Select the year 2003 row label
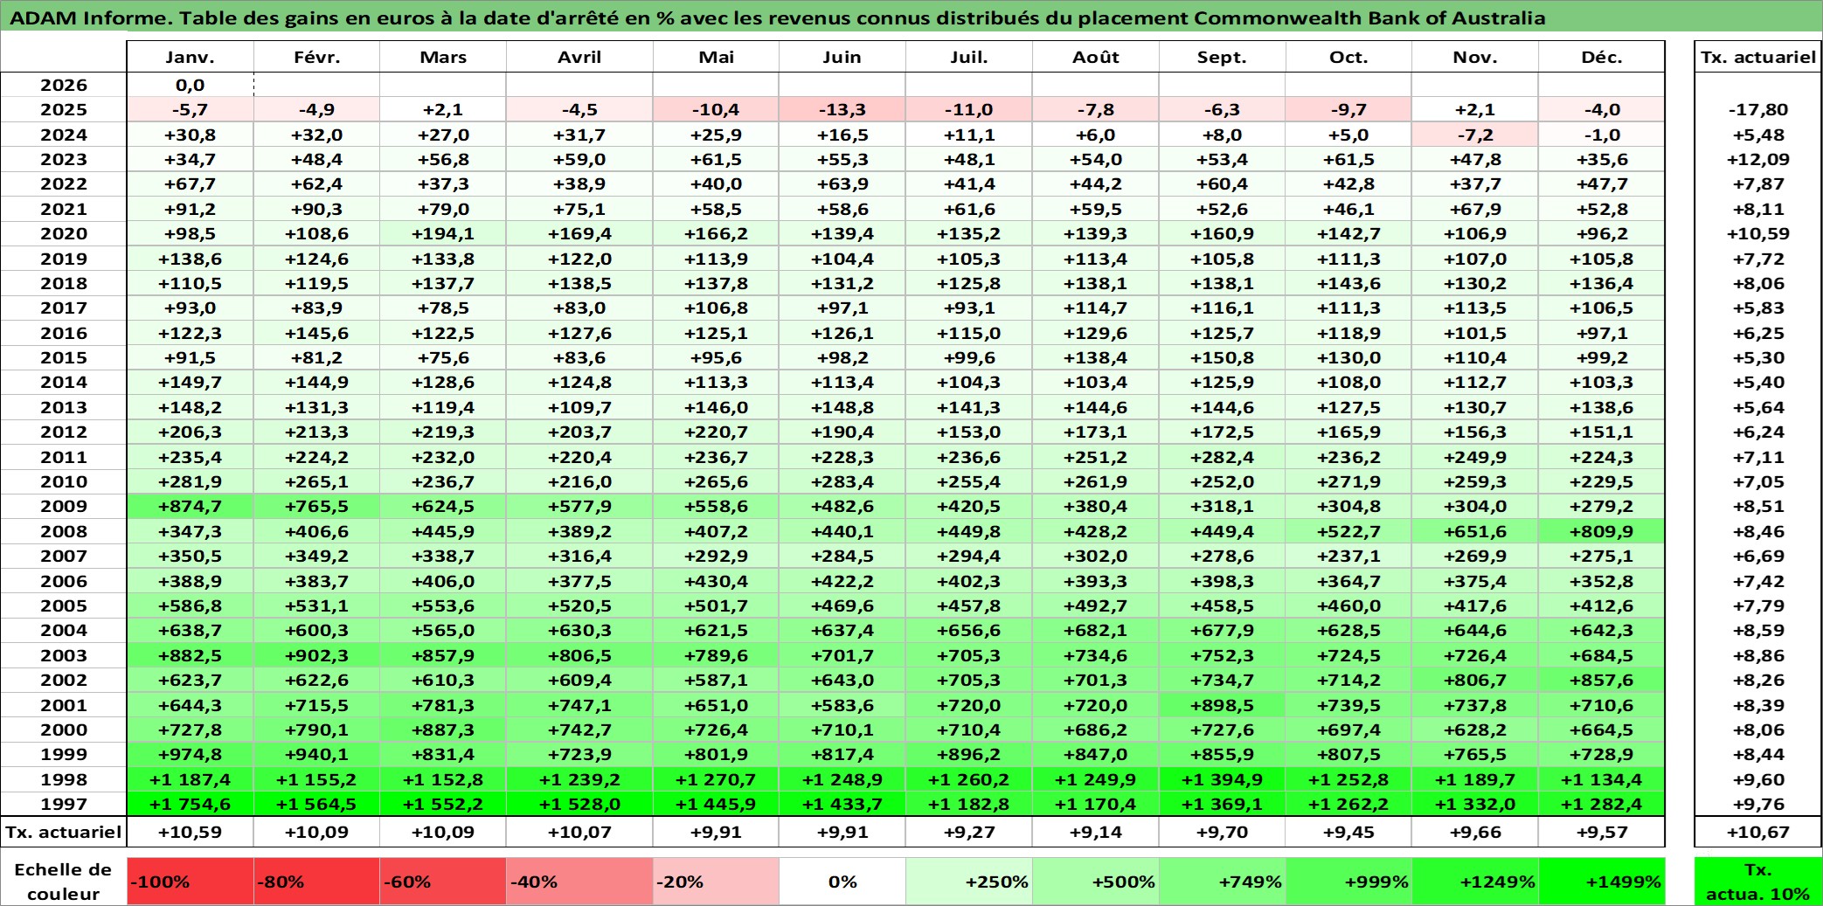 [64, 655]
